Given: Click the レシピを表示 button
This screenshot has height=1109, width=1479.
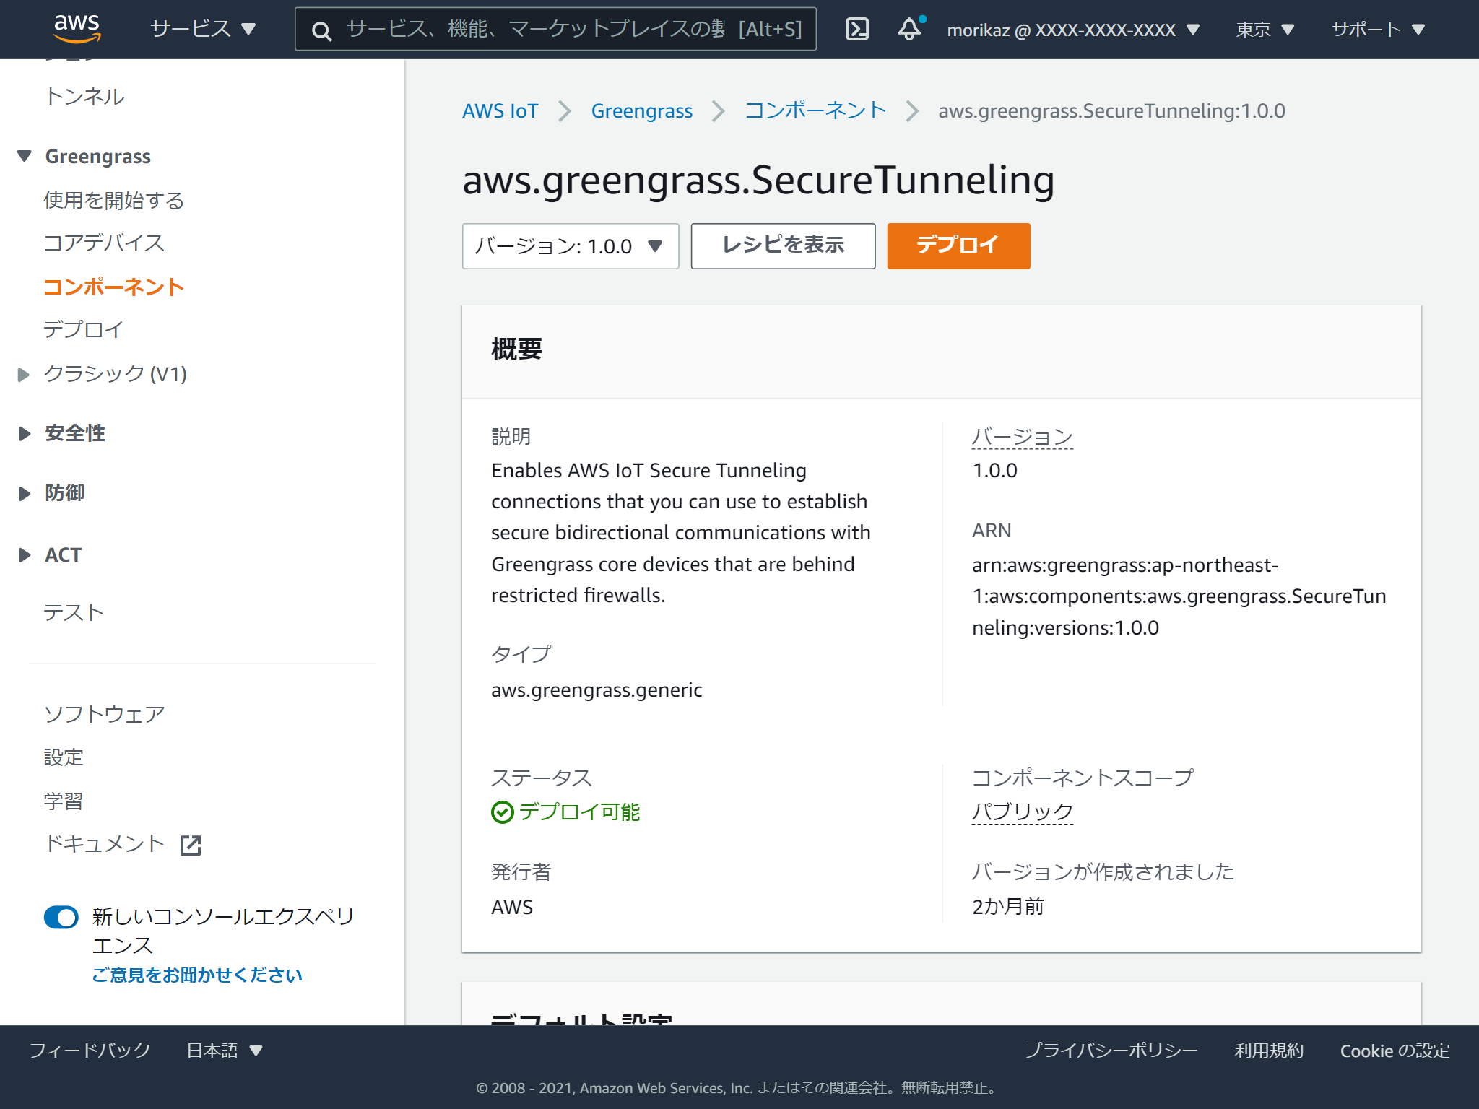Looking at the screenshot, I should click(782, 245).
